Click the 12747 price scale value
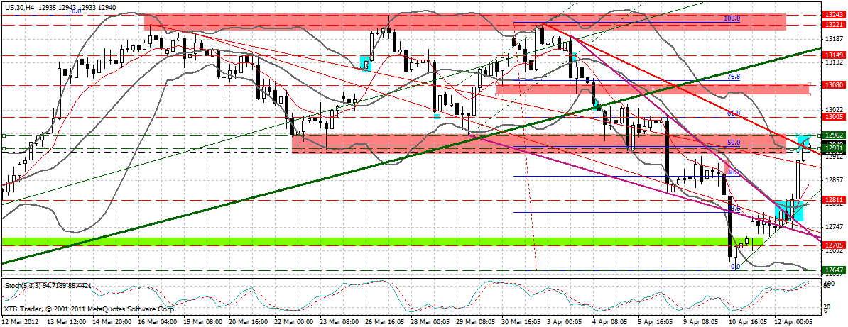 tap(833, 226)
